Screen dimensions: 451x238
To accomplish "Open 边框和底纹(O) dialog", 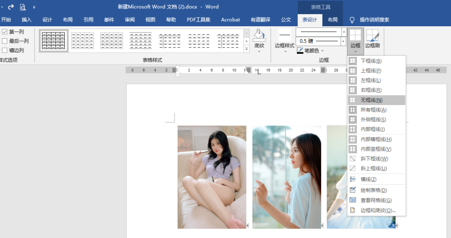I will [x=377, y=210].
